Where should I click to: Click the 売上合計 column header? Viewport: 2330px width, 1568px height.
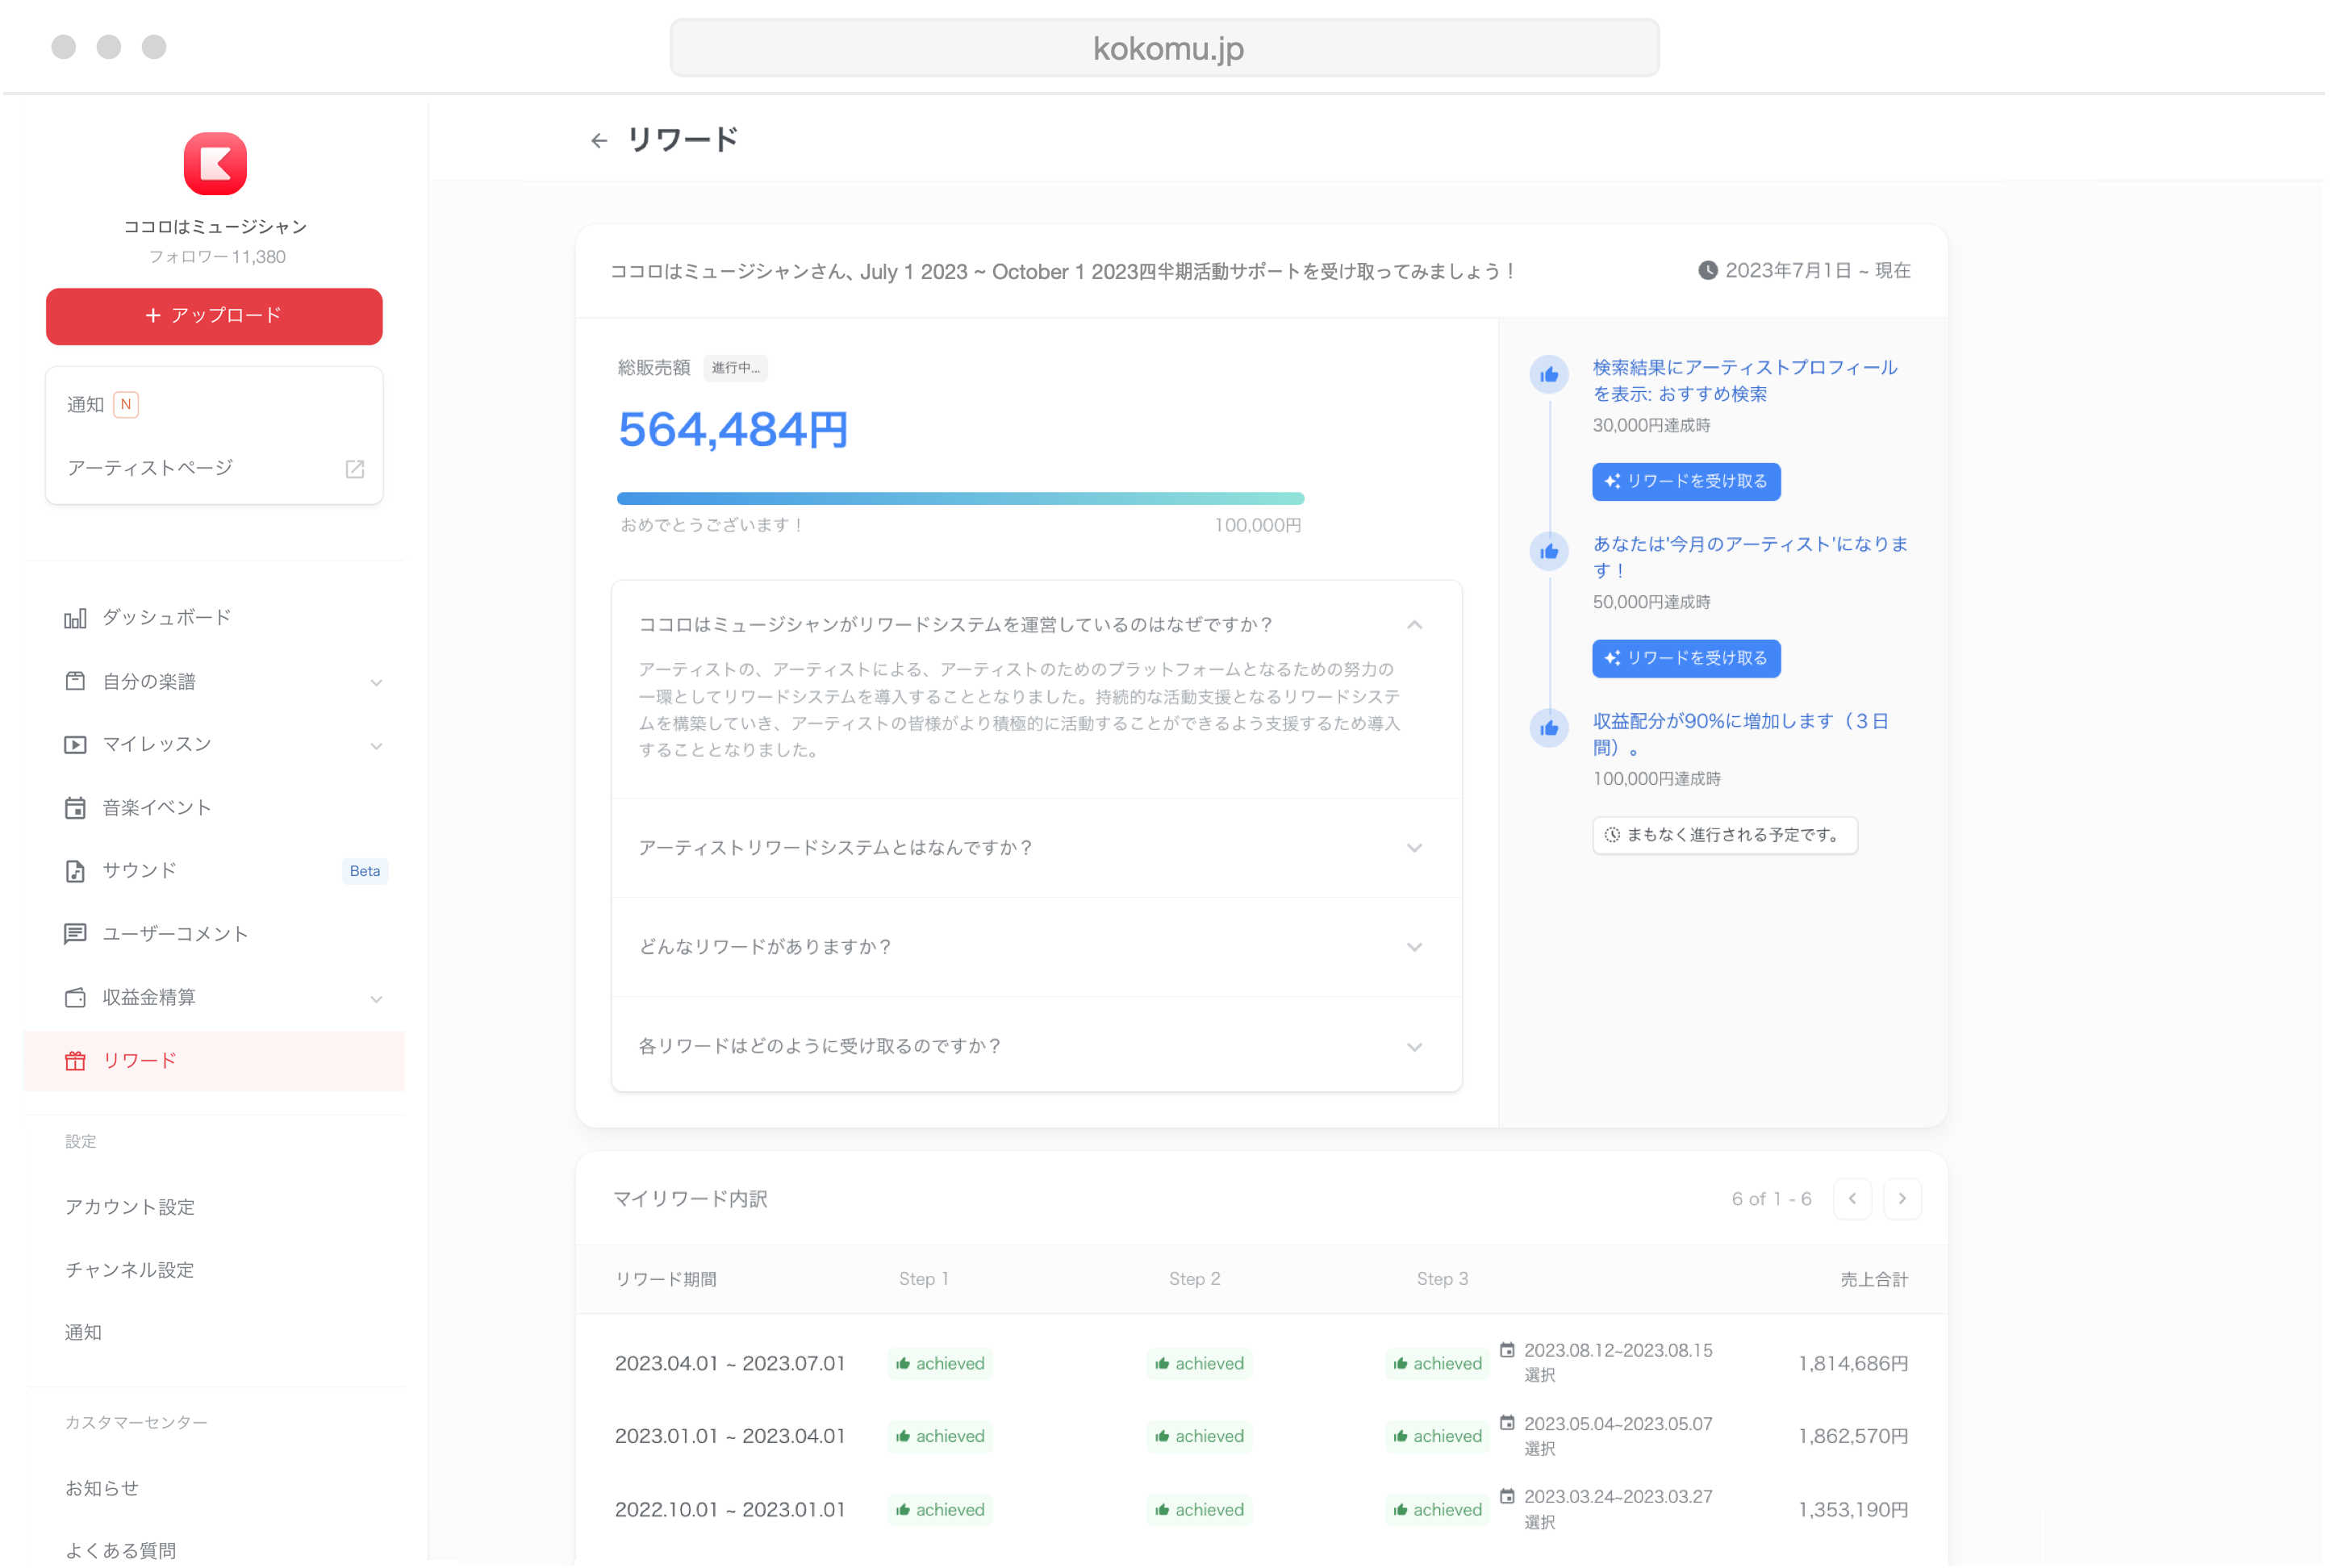pyautogui.click(x=1874, y=1280)
